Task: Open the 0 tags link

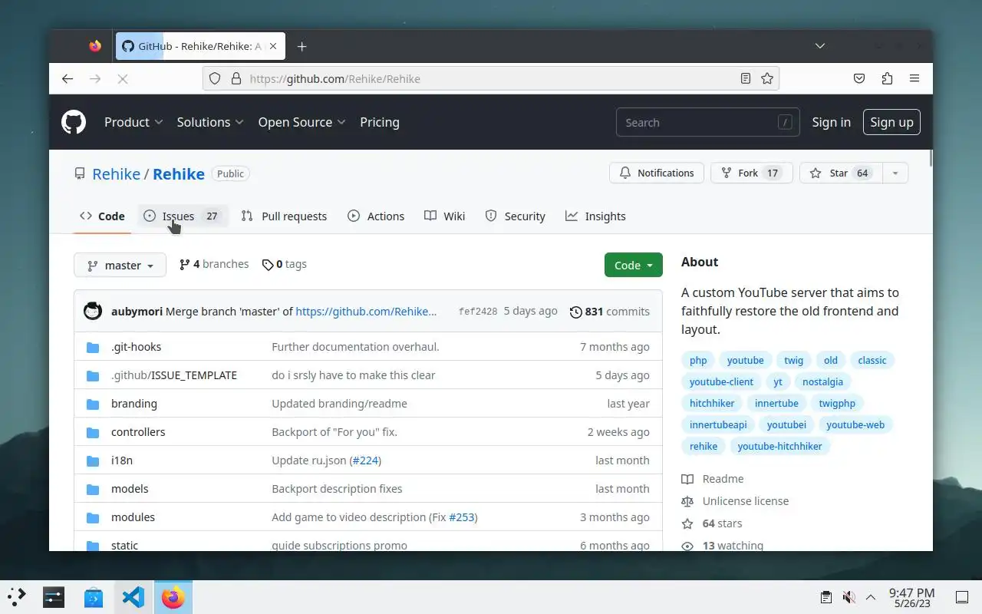Action: (x=284, y=264)
